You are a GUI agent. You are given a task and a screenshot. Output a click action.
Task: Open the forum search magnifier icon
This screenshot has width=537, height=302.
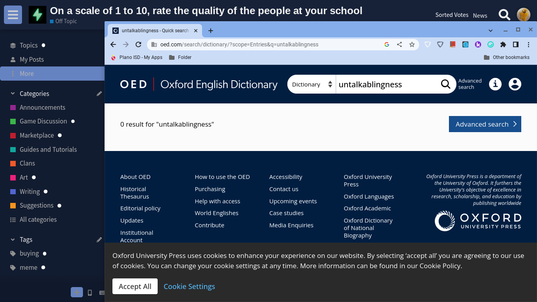504,15
